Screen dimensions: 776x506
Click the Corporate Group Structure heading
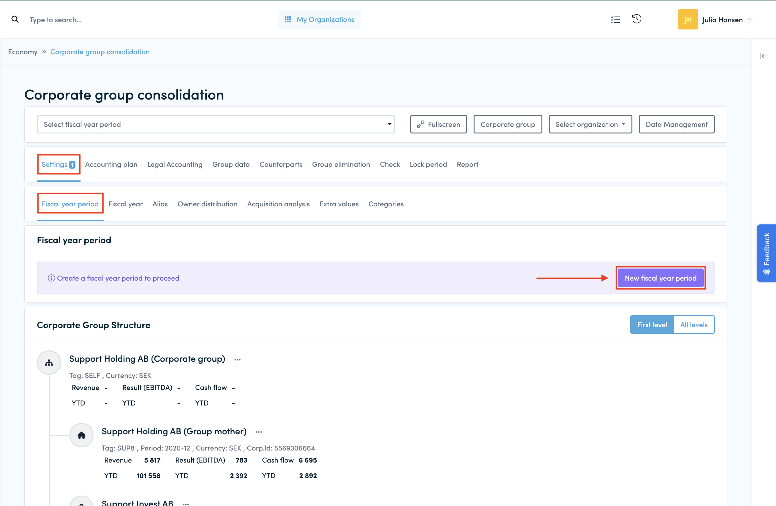coord(94,325)
